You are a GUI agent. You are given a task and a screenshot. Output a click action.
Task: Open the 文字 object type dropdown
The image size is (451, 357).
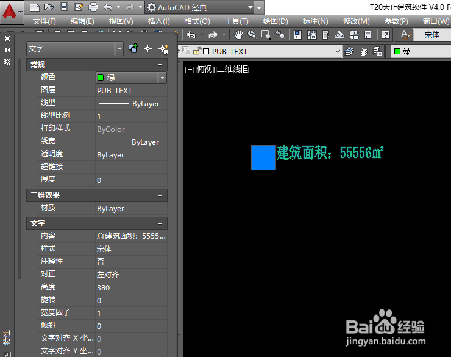[x=119, y=49]
